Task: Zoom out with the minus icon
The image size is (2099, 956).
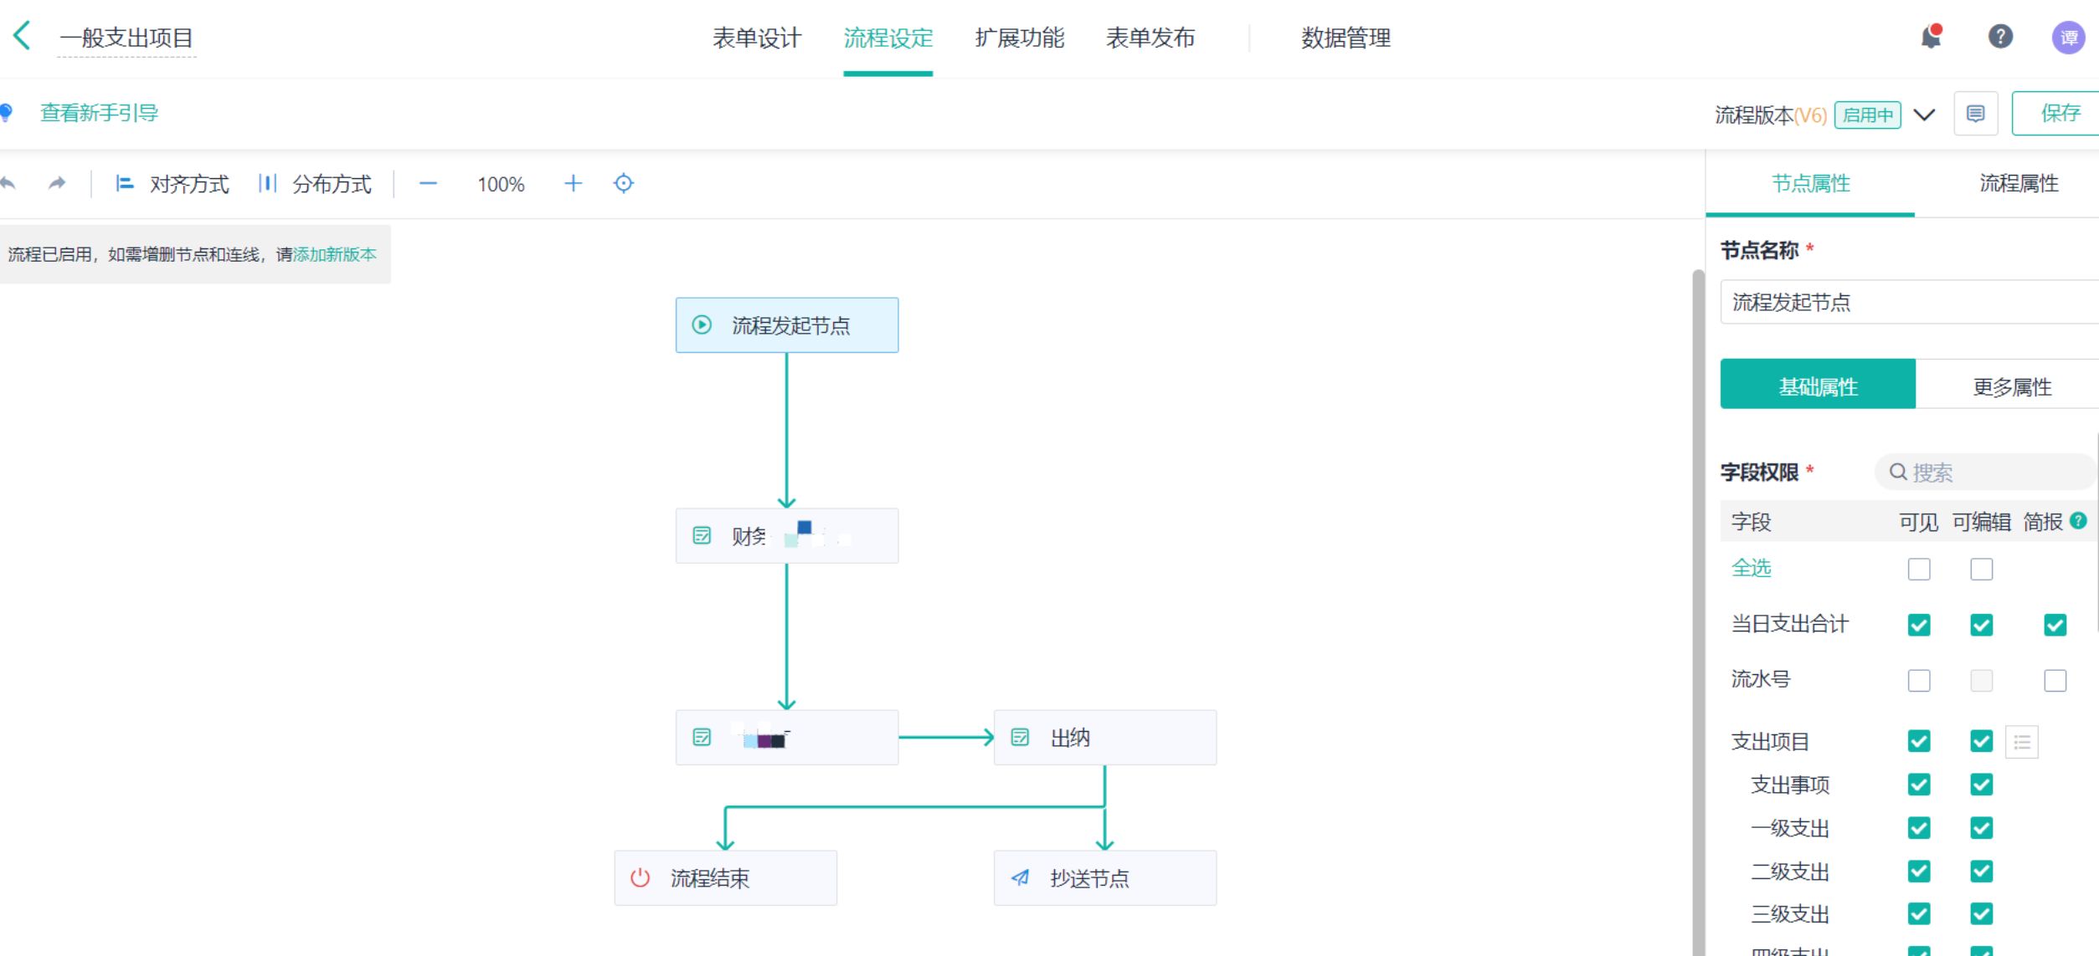Action: 428,183
